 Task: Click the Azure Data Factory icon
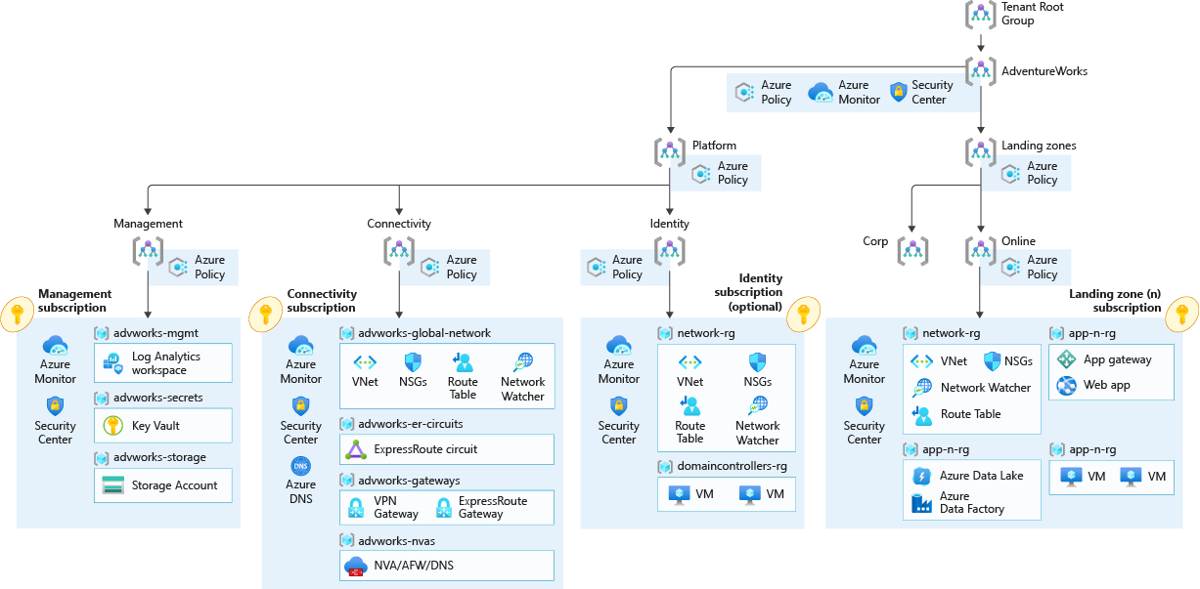click(922, 503)
